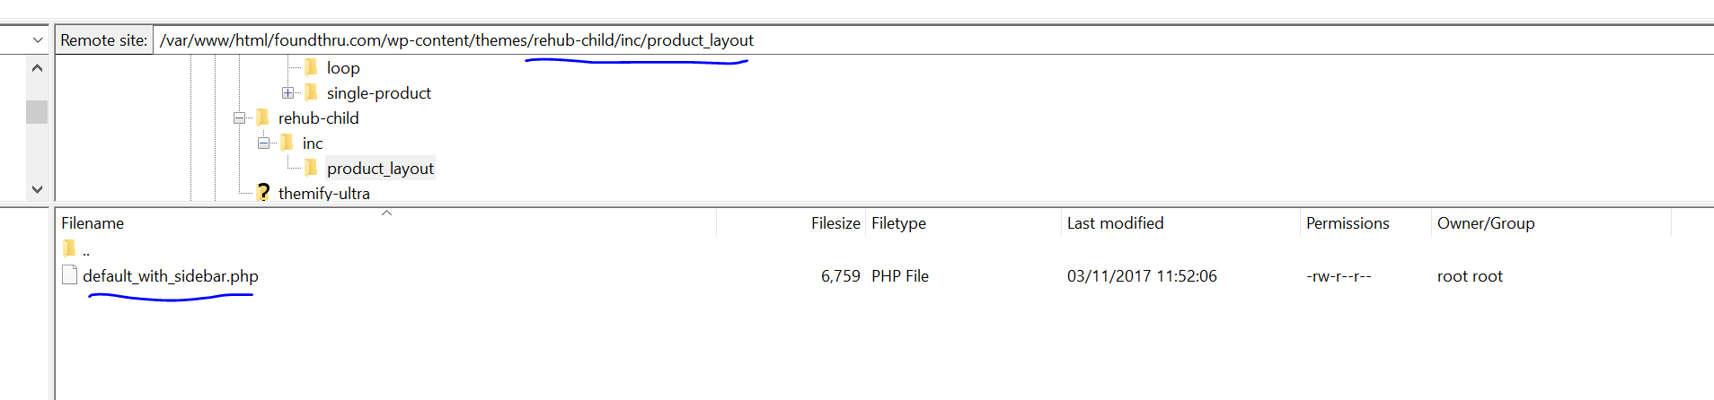The width and height of the screenshot is (1714, 400).
Task: Click the parent directory folder icon
Action: tap(69, 248)
